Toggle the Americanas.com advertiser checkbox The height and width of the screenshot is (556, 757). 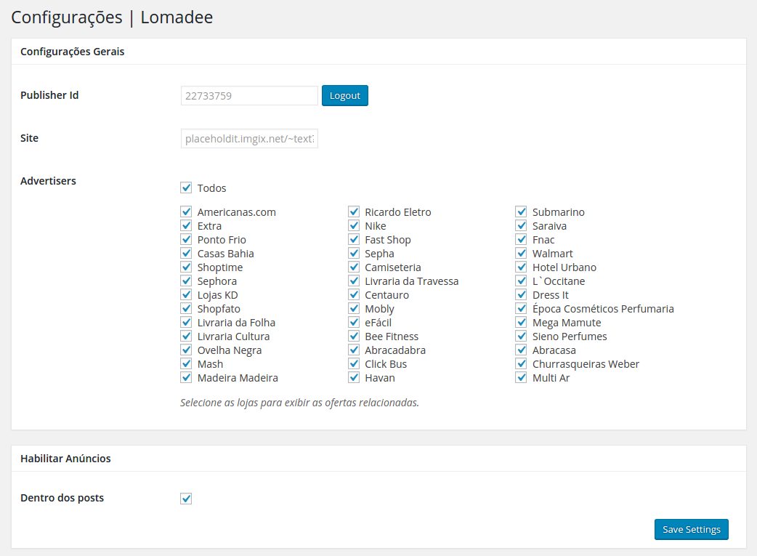coord(186,212)
